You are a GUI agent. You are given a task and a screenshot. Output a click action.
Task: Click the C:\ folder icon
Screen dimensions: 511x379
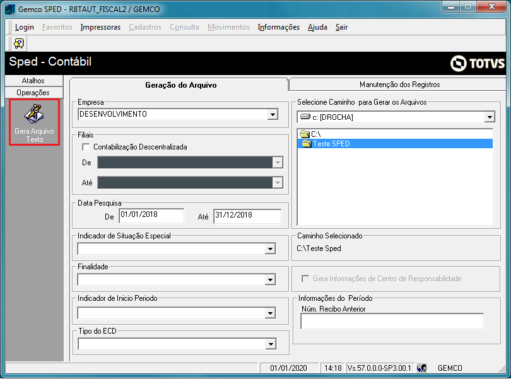click(x=305, y=134)
